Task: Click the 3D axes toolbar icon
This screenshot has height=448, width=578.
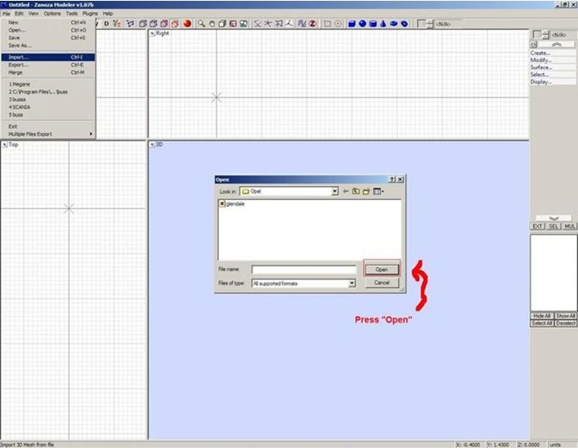Action: tap(289, 24)
